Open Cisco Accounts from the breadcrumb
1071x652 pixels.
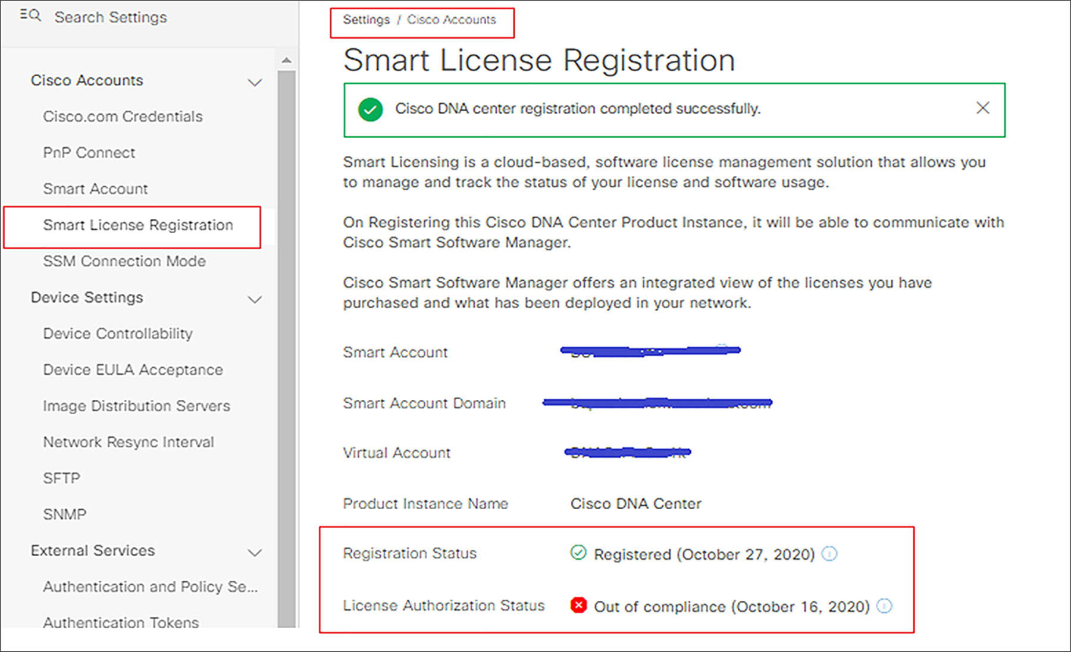coord(451,20)
